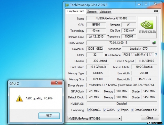
Task: Click the Shaders value 336 Unified
Action: coord(100,61)
